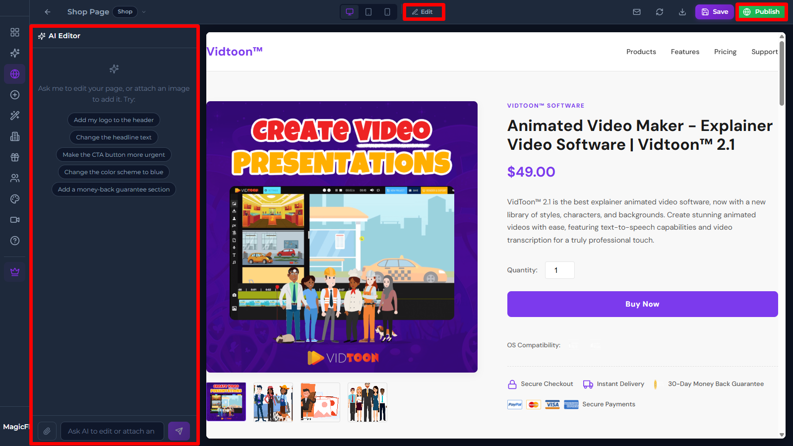Switch to desktop preview mode
This screenshot has height=446, width=793.
pyautogui.click(x=350, y=12)
